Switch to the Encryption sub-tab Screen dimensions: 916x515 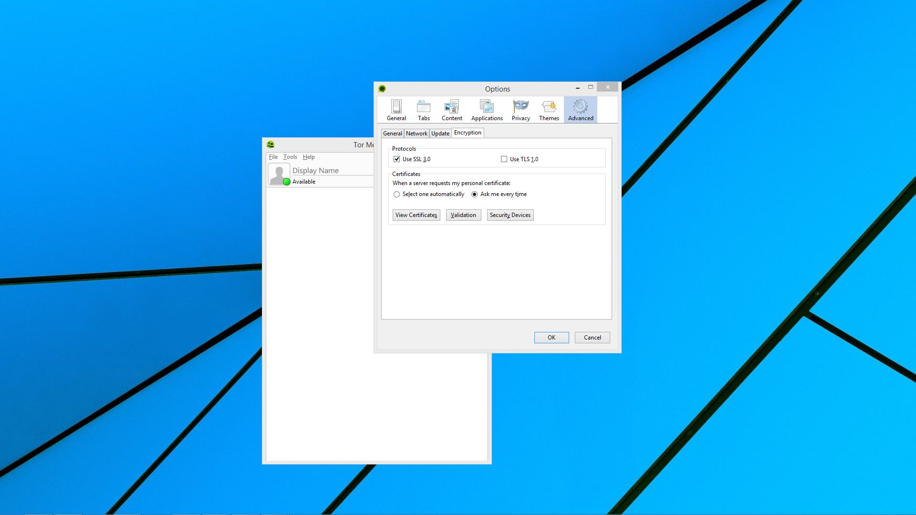click(468, 133)
